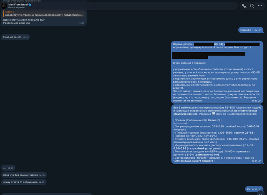Start a voice call with the phone icon
The height and width of the screenshot is (195, 267).
click(244, 6)
